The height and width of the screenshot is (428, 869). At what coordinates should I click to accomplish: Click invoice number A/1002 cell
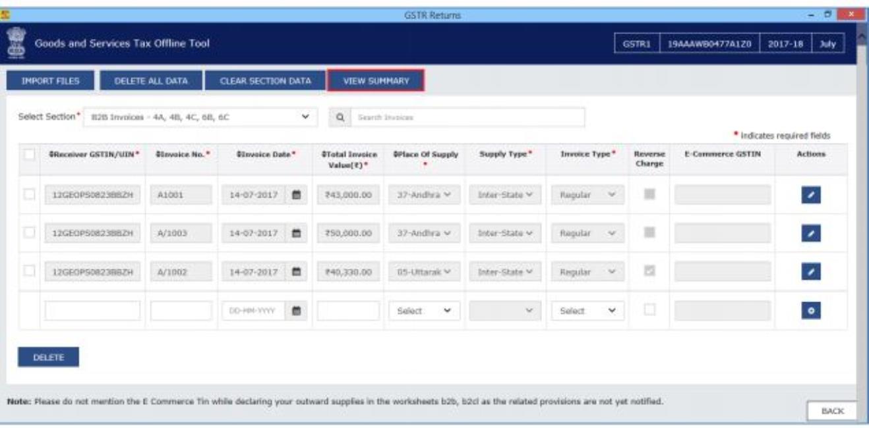coord(181,272)
